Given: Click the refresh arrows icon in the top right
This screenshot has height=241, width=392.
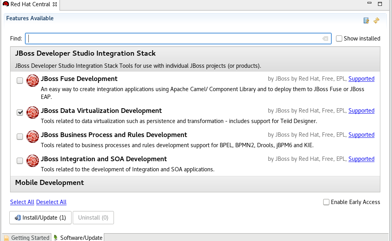Looking at the screenshot, I should click(376, 20).
